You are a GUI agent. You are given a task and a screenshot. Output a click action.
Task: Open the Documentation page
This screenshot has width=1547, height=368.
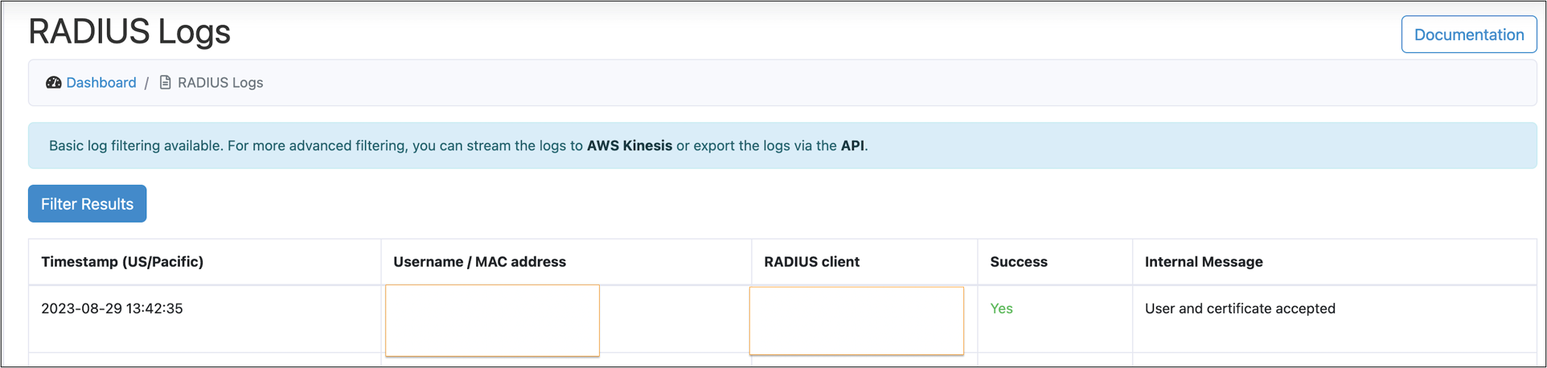click(x=1468, y=35)
